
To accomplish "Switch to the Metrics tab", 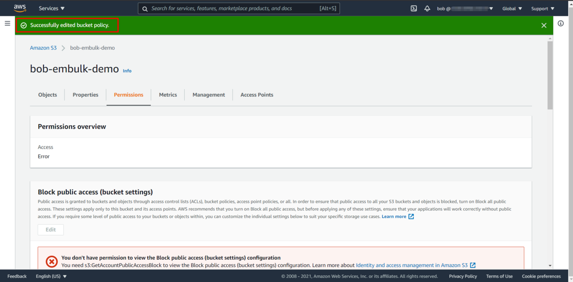I will [168, 95].
